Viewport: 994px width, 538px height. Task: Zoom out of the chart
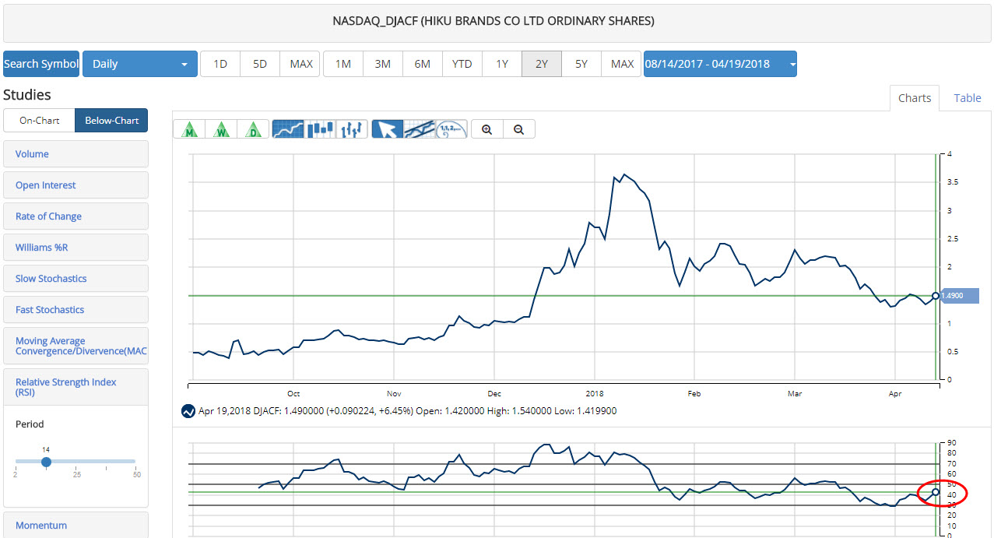tap(519, 130)
